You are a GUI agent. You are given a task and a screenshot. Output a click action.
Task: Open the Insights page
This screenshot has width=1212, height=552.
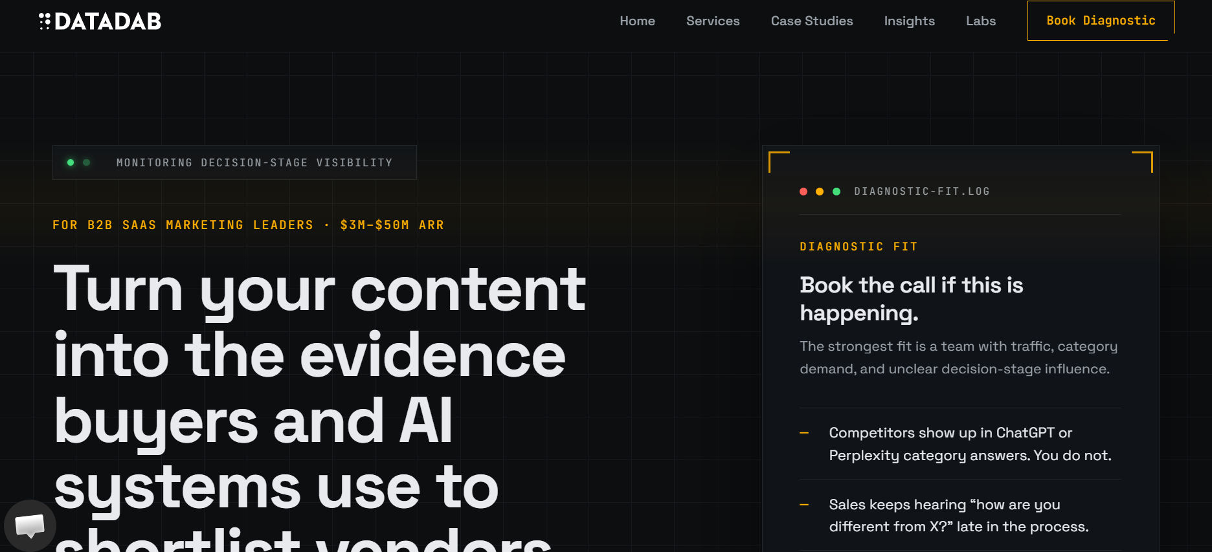(x=909, y=21)
